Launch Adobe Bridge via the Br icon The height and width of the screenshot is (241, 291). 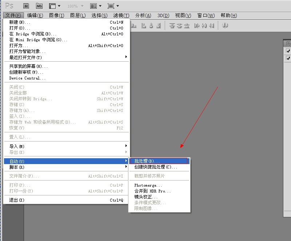point(26,6)
